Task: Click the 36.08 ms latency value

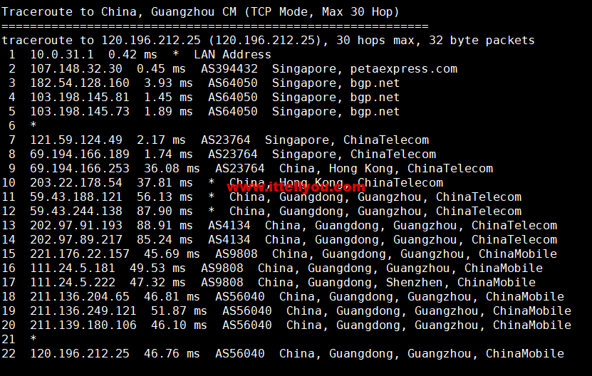Action: pos(172,168)
